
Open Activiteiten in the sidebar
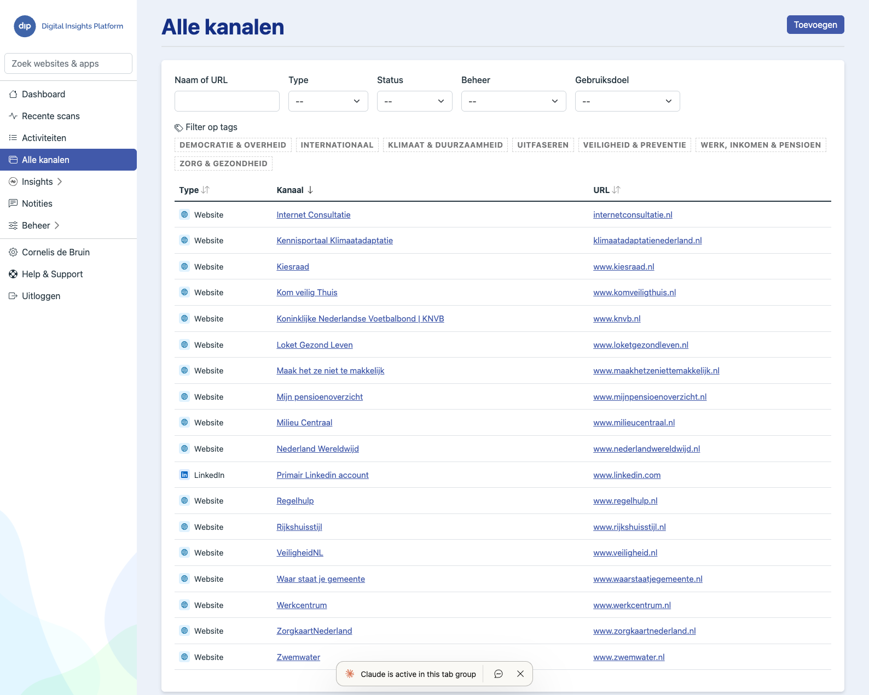coord(68,138)
